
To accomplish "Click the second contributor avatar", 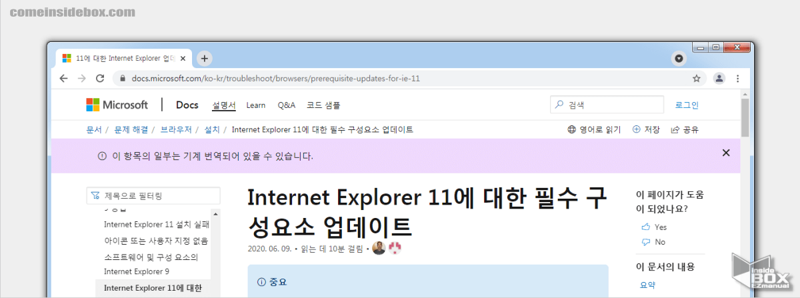I will pyautogui.click(x=395, y=249).
